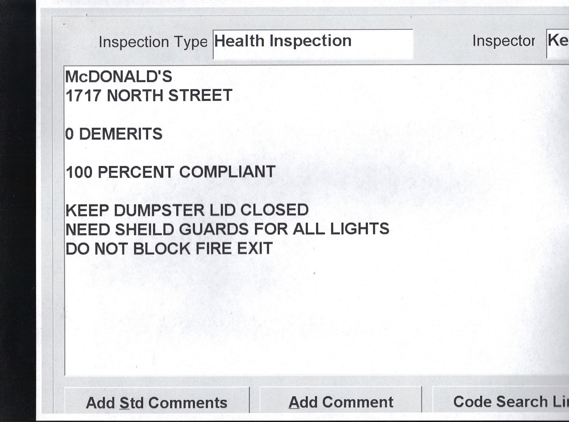Click the Inspector label
The width and height of the screenshot is (569, 422).
[503, 41]
